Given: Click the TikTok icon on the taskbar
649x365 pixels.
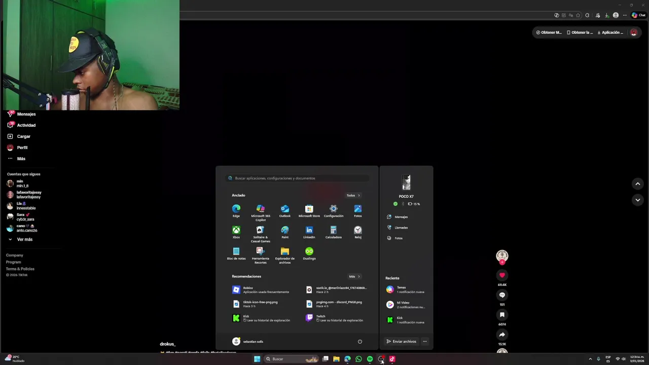Looking at the screenshot, I should (392, 359).
